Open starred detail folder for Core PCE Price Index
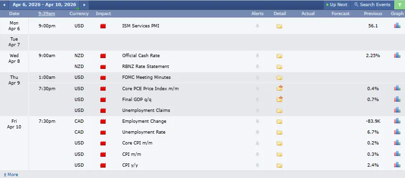The height and width of the screenshot is (178, 405). click(280, 88)
